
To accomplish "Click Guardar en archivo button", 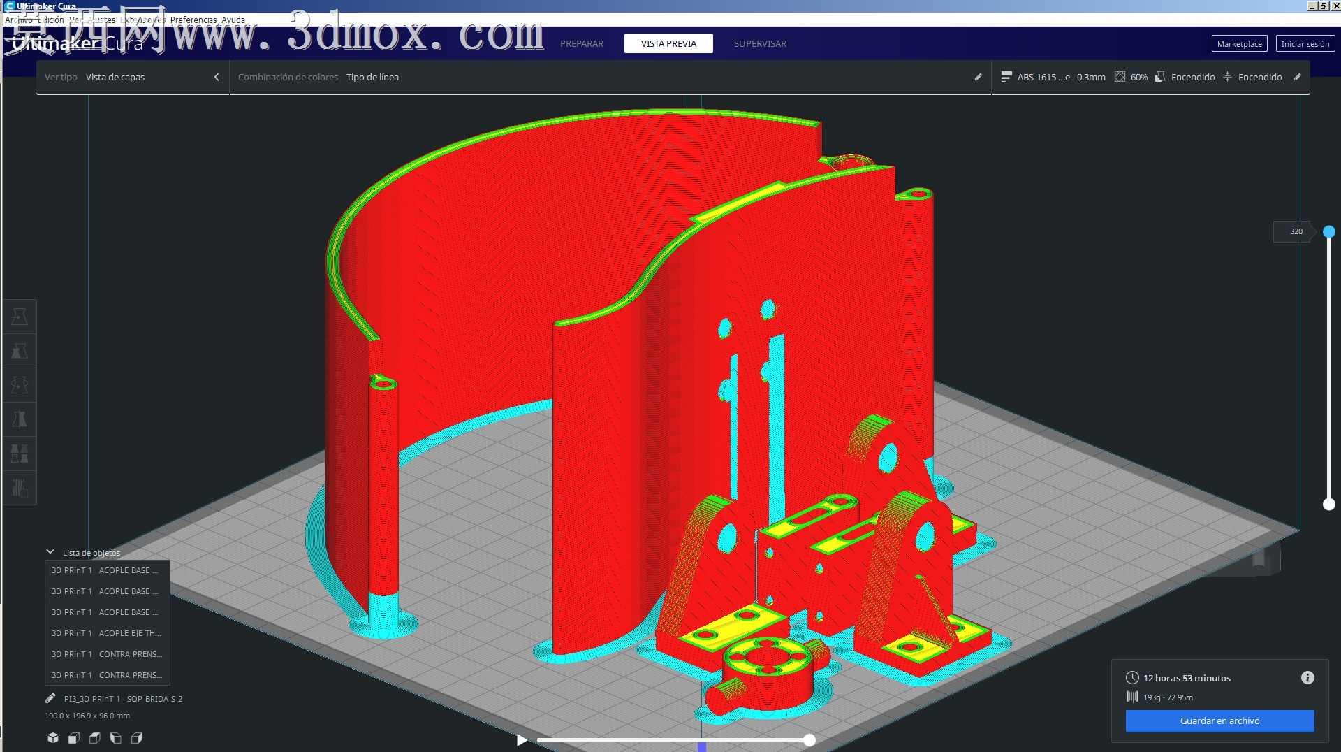I will [x=1219, y=721].
